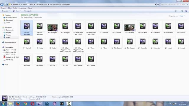Screen dimensions: 189x106
Task: Open Músicas library in sidebar
Action: [x=9, y=35]
